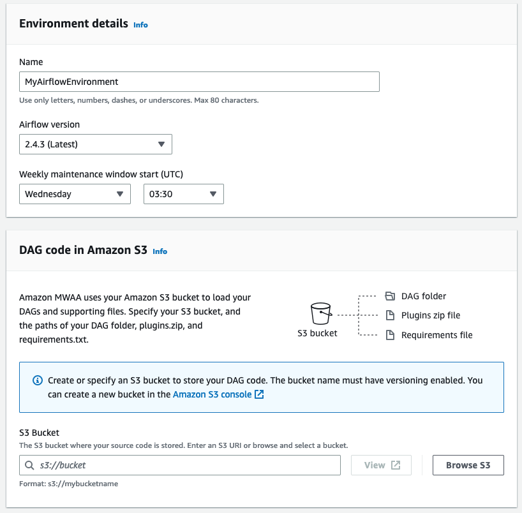
Task: Click the Requirements file label in diagram
Action: (436, 335)
